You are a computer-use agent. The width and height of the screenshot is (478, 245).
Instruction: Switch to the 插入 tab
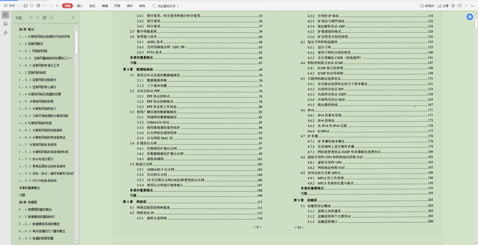[x=80, y=6]
